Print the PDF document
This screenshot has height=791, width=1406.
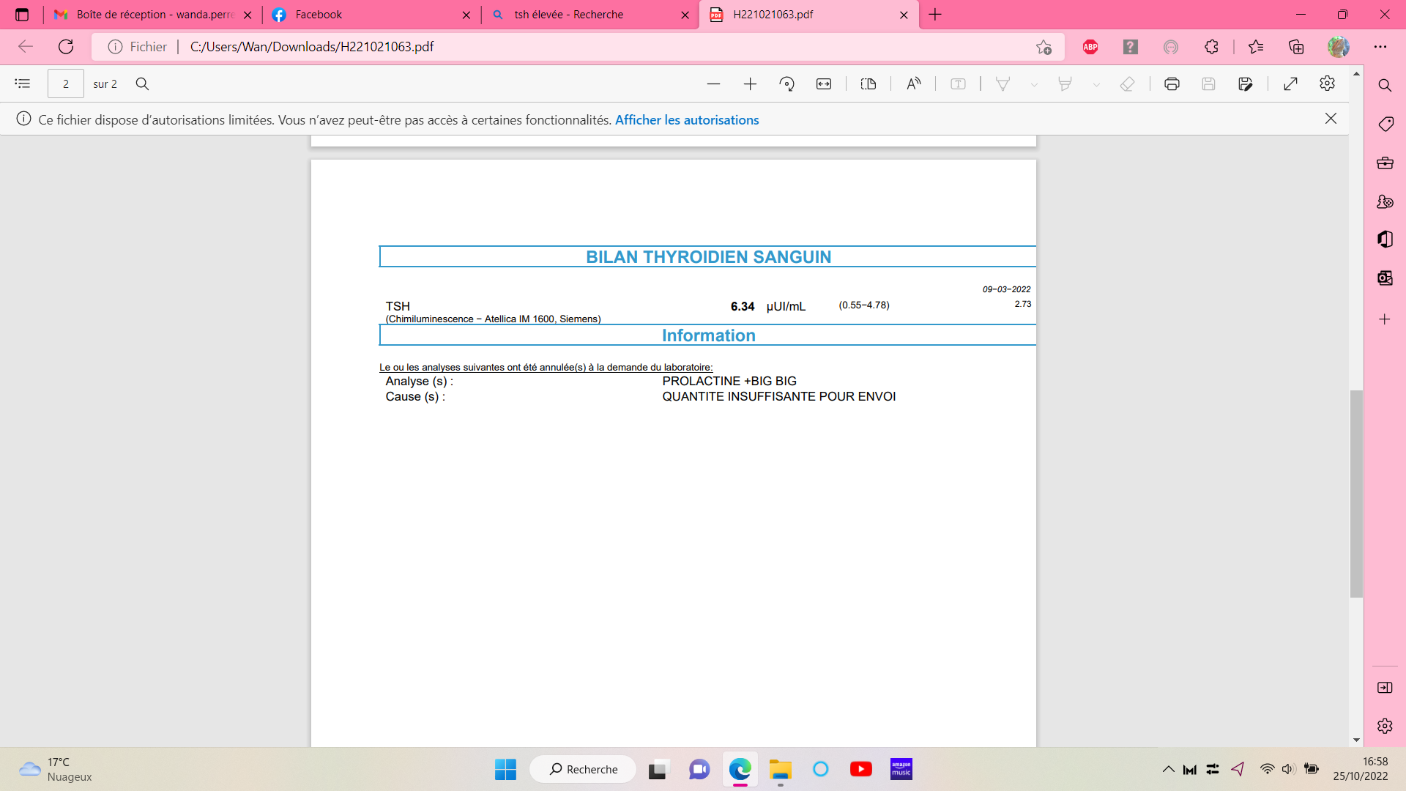[1172, 84]
